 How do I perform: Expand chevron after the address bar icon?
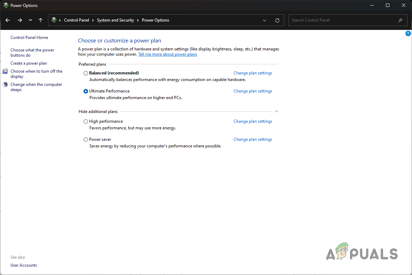click(60, 20)
